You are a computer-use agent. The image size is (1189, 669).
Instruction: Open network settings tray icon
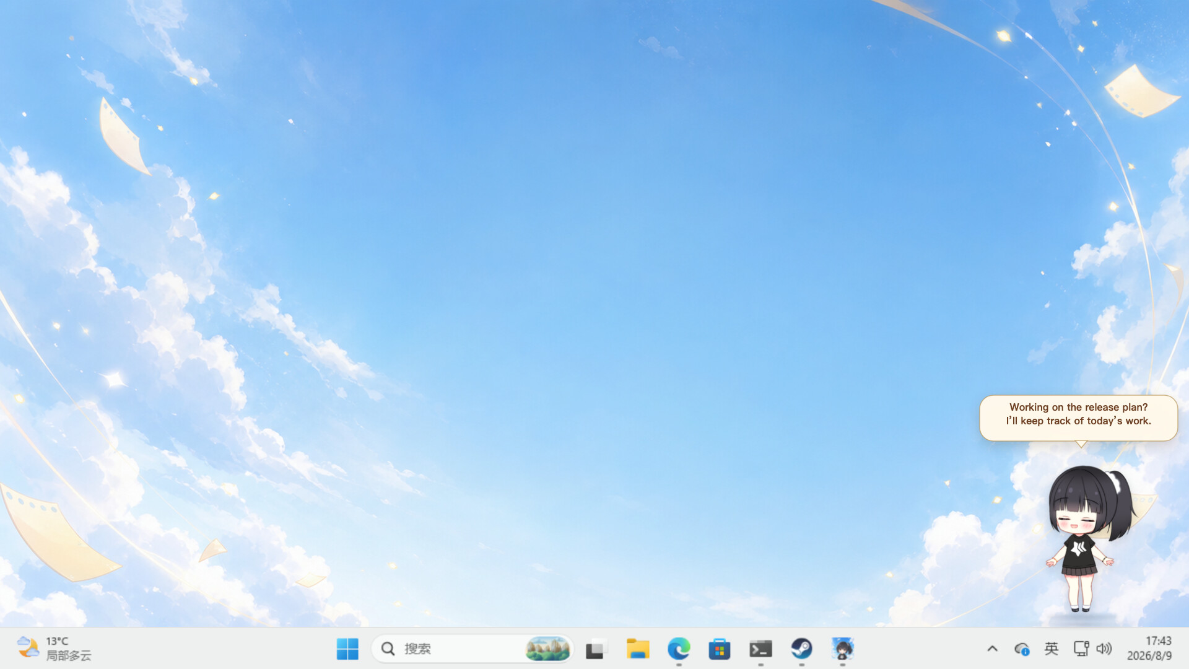[1081, 649]
